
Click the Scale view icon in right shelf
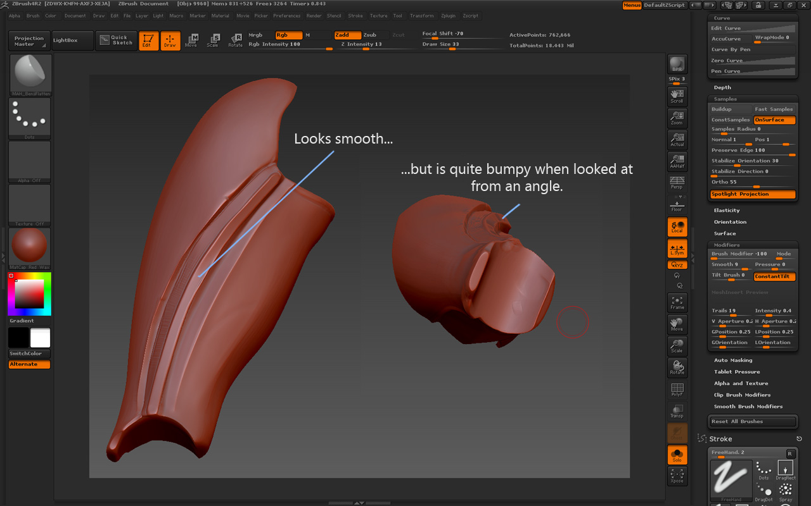(x=677, y=346)
